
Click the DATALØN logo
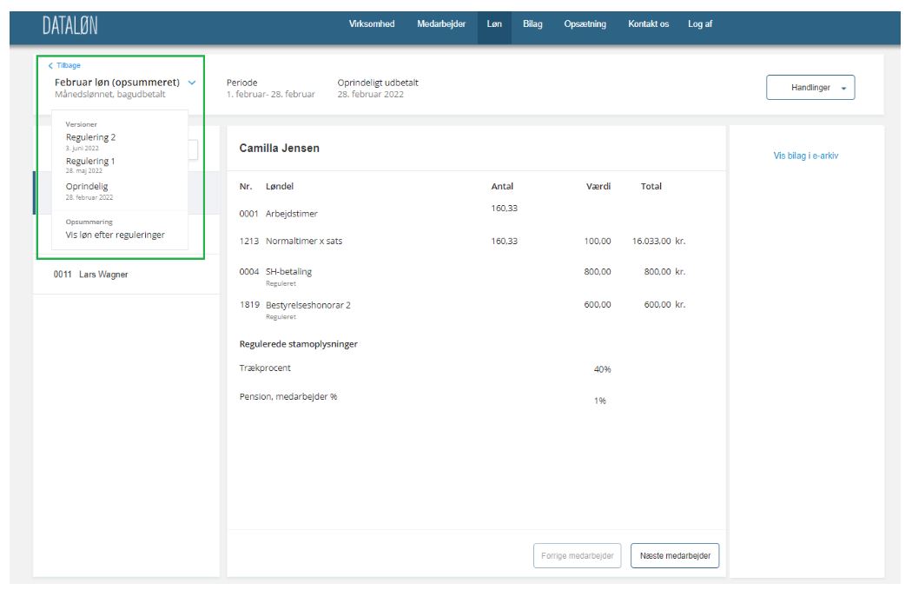click(x=69, y=26)
